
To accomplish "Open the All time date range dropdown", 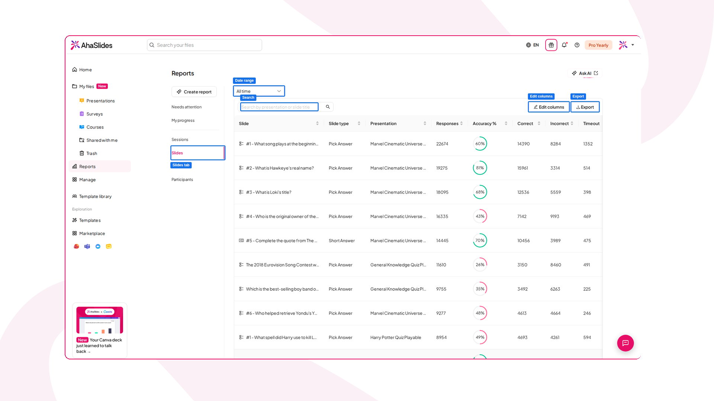I will (x=259, y=91).
